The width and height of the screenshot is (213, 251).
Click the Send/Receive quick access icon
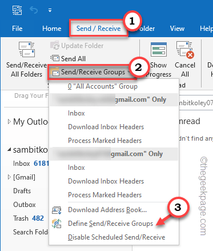pos(17,10)
